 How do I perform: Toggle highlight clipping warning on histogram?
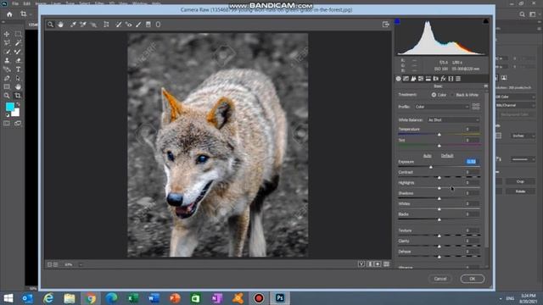(485, 21)
